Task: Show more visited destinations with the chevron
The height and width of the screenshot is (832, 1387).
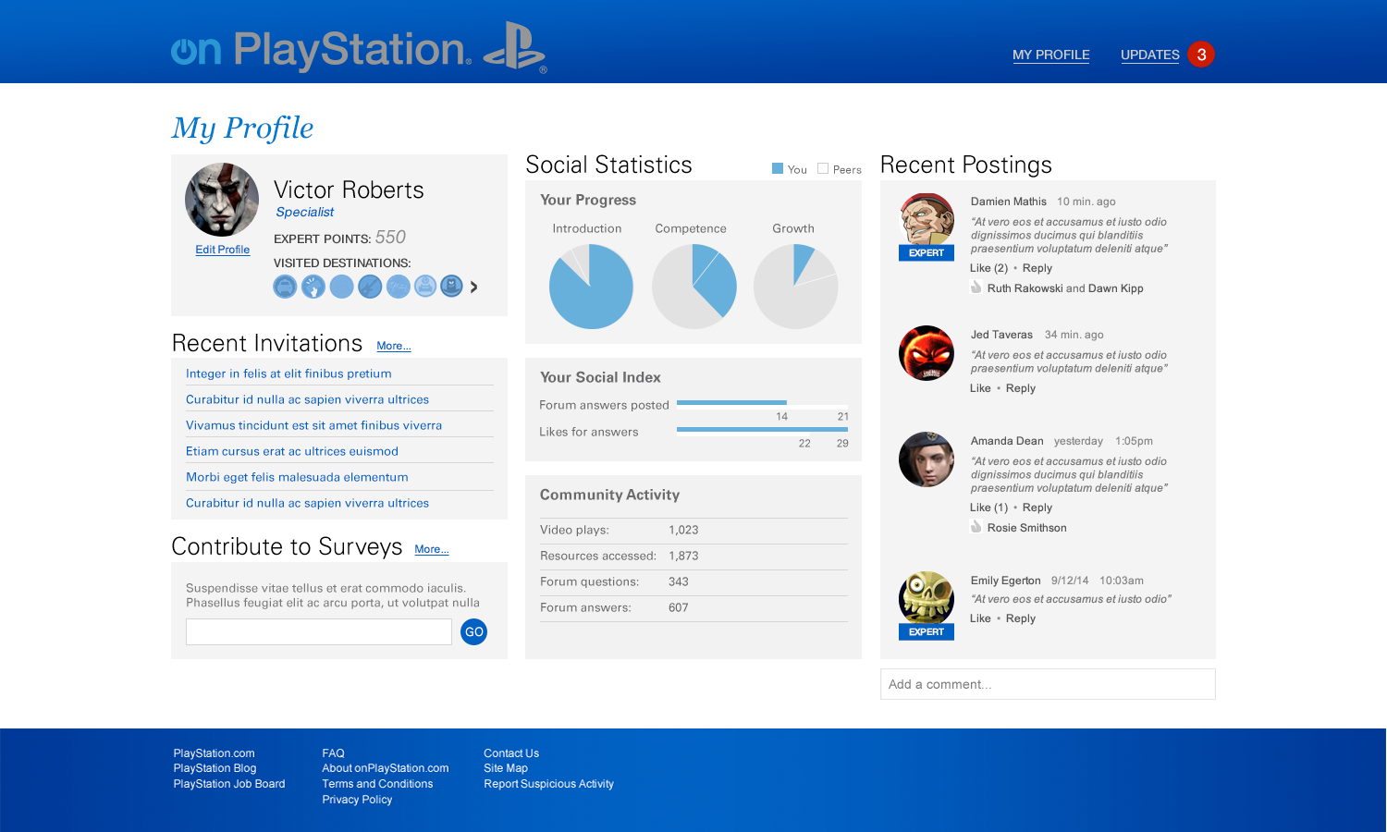Action: 474,288
